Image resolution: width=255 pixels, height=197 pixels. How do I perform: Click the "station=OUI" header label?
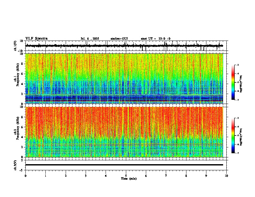(x=119, y=39)
